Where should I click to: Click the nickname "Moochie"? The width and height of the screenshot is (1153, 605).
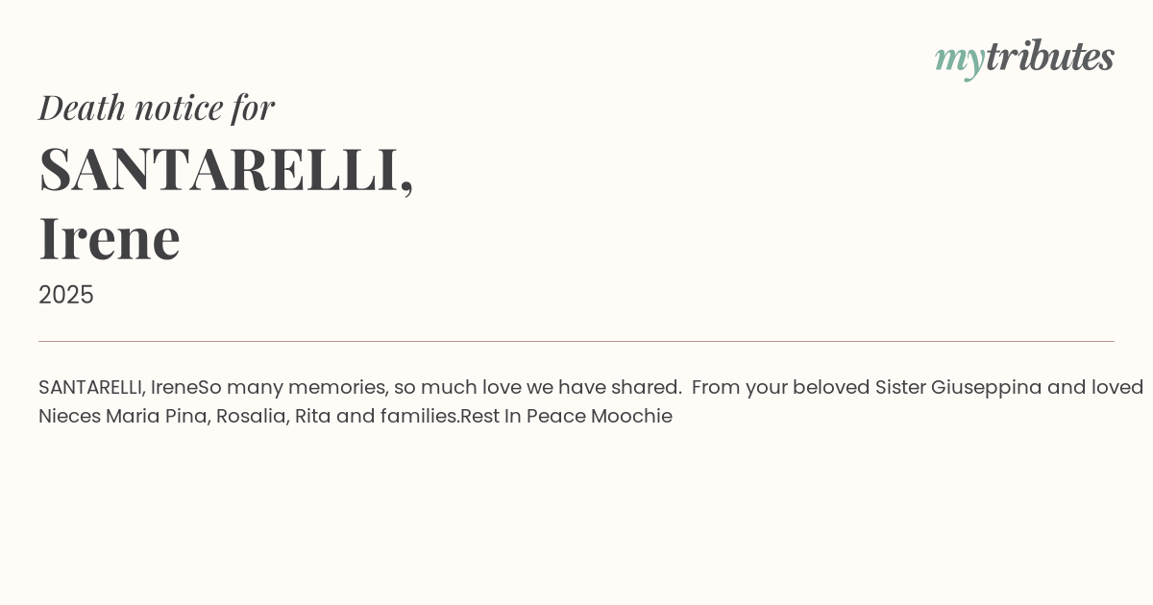pos(631,417)
